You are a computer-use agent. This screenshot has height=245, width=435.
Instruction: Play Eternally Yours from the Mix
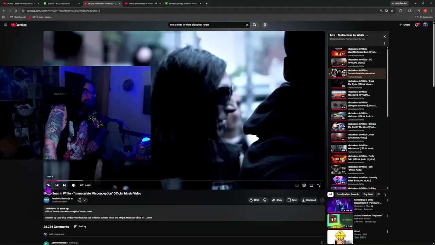[358, 180]
